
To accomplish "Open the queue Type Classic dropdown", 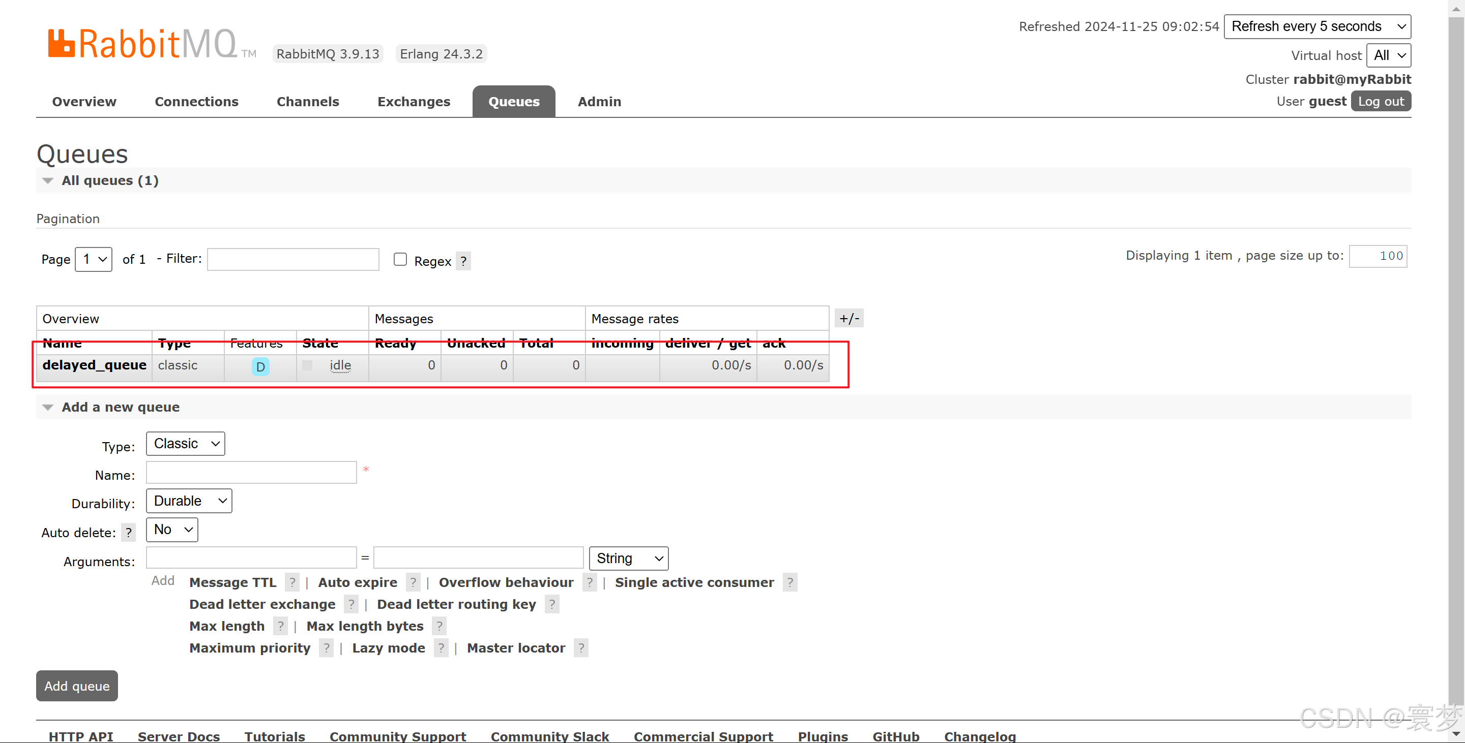I will (185, 444).
